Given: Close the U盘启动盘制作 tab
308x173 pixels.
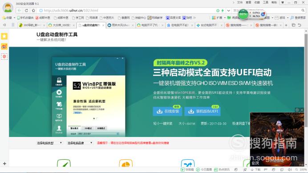Looking at the screenshot, I should [x=103, y=25].
